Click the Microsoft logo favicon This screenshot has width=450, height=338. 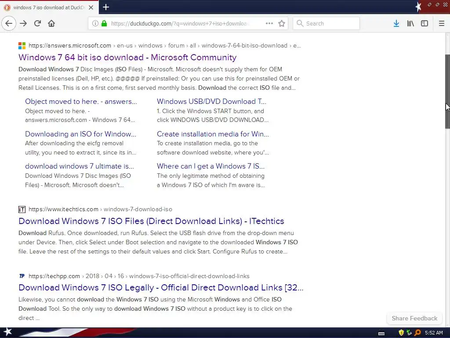[x=22, y=45]
